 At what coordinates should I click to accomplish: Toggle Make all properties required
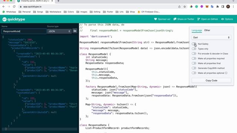pos(194,58)
